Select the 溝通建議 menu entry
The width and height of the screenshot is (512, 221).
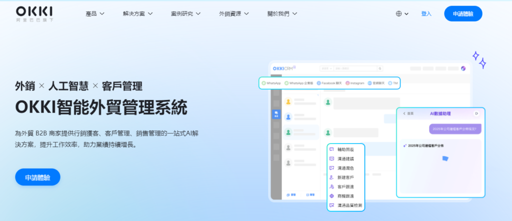346,159
